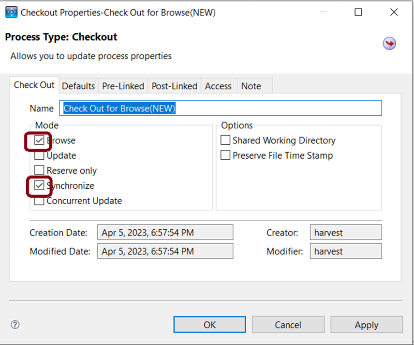Enable the Update mode checkbox
This screenshot has height=345, width=414.
coord(39,156)
